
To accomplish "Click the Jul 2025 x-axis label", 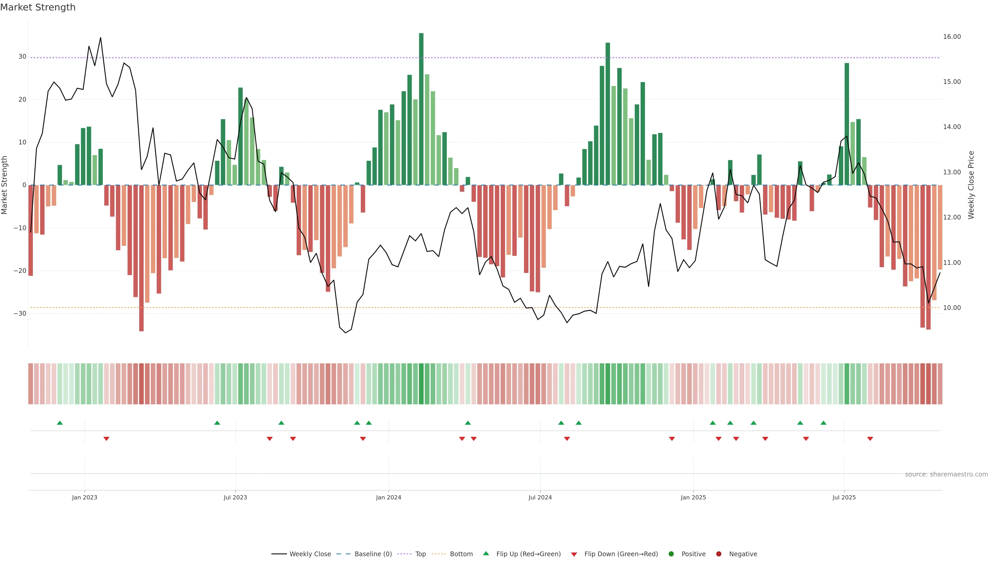I will tap(844, 497).
